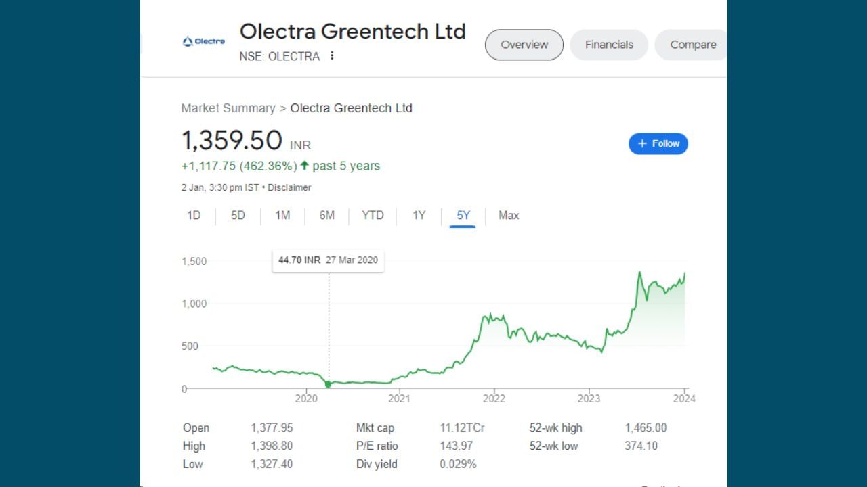
Task: Select the 1D time range
Action: tap(194, 216)
